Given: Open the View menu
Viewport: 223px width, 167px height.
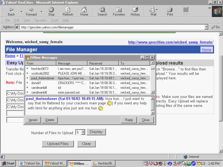Looking at the screenshot, I should 27,20.
